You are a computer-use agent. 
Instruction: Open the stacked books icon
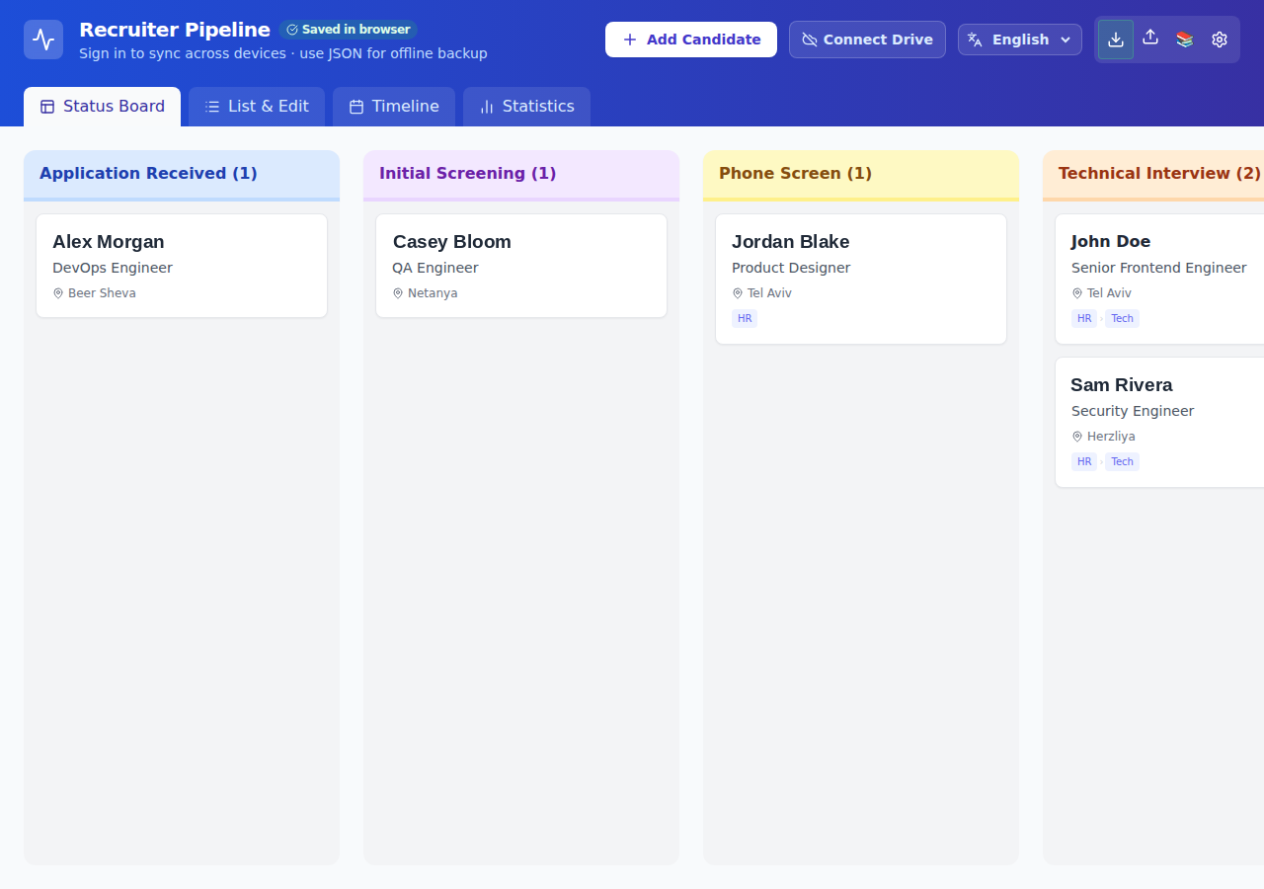(x=1185, y=40)
